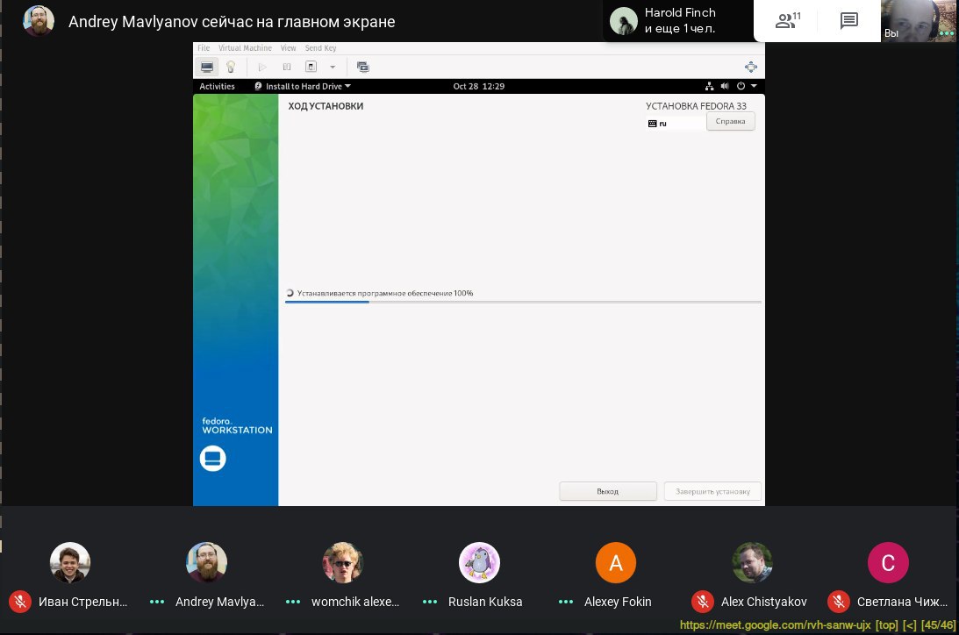Click Alex Chistyakov muted microphone icon
Screen dimensions: 959x635
tap(703, 602)
